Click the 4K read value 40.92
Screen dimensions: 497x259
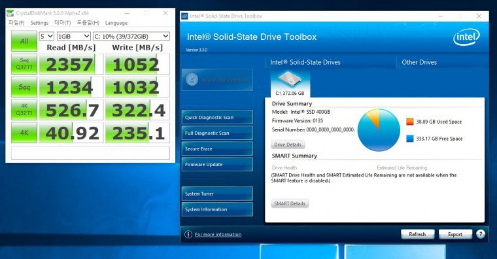coord(71,133)
